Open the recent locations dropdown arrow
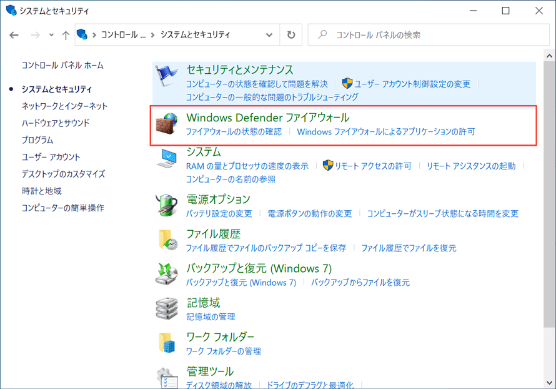The width and height of the screenshot is (556, 389). (x=51, y=35)
